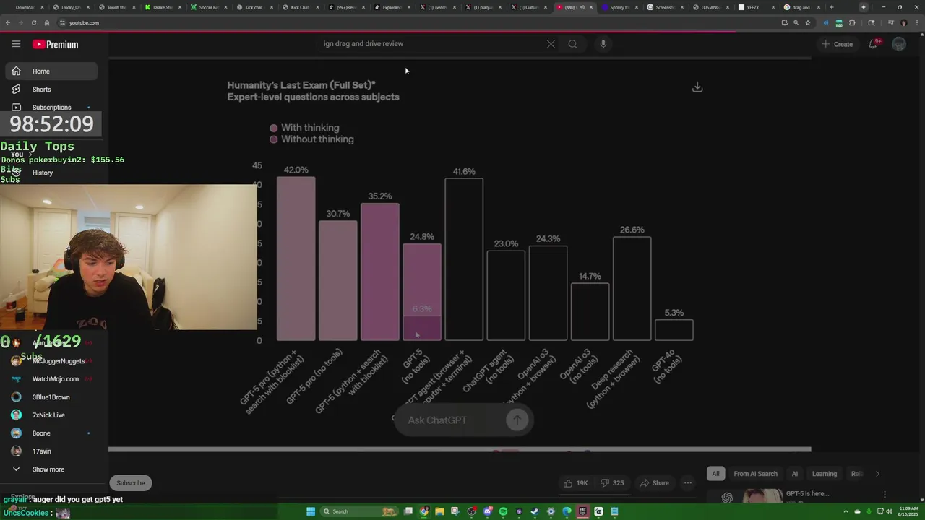Switch to the LOS ANGELES browser tab

(711, 7)
